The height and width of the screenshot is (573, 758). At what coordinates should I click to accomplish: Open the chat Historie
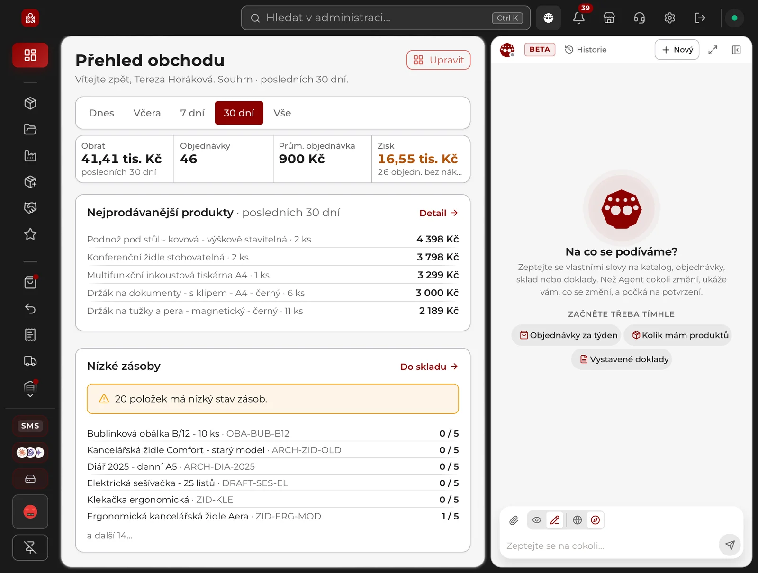[586, 50]
